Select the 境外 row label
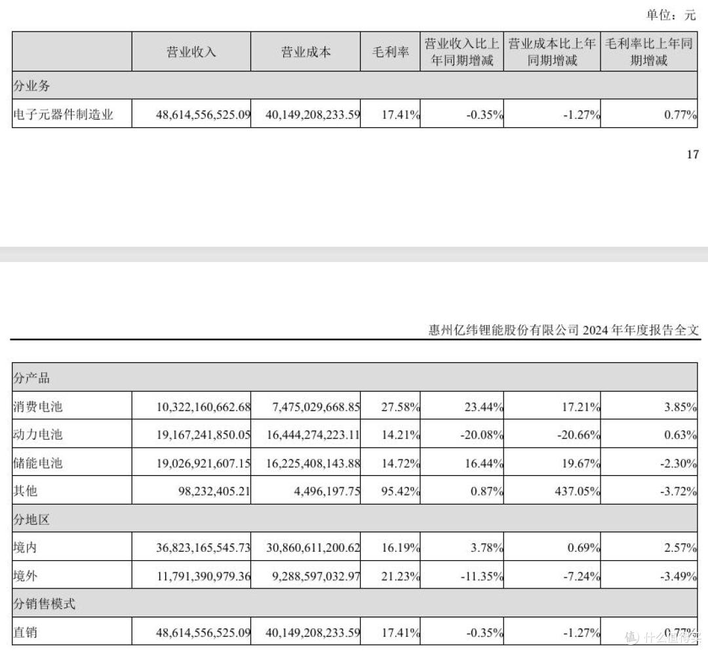Screen dimensions: 708x652 tap(26, 576)
